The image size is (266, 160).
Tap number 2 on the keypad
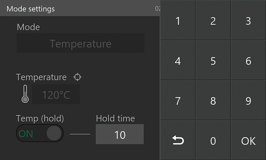[213, 21]
